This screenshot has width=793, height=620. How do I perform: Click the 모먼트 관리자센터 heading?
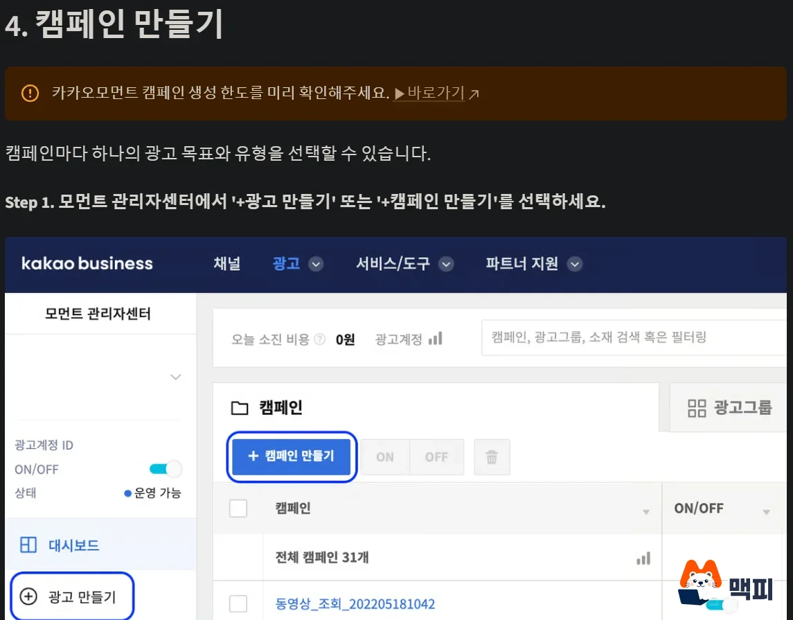click(98, 314)
